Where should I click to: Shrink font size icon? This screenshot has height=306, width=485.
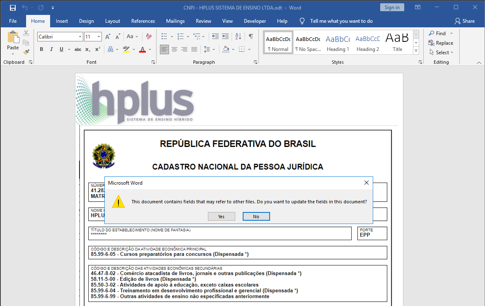(118, 37)
